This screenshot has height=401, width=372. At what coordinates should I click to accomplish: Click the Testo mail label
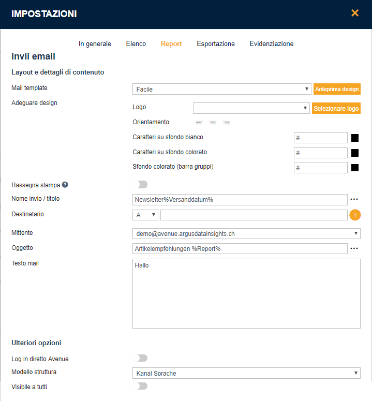click(25, 263)
